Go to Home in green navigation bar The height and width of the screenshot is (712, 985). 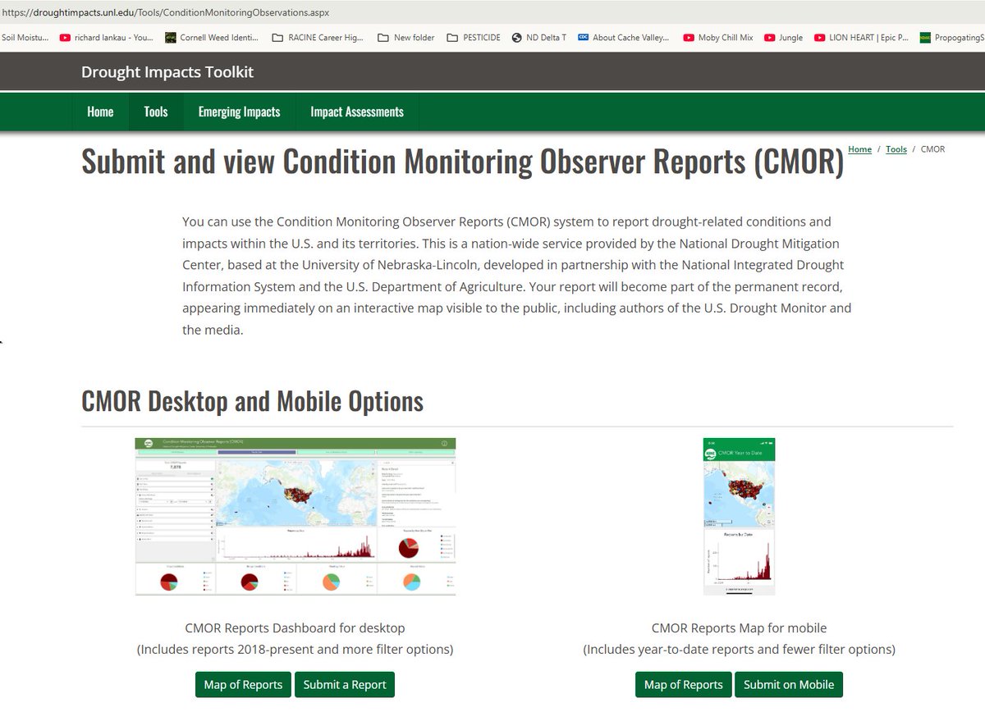tap(100, 112)
